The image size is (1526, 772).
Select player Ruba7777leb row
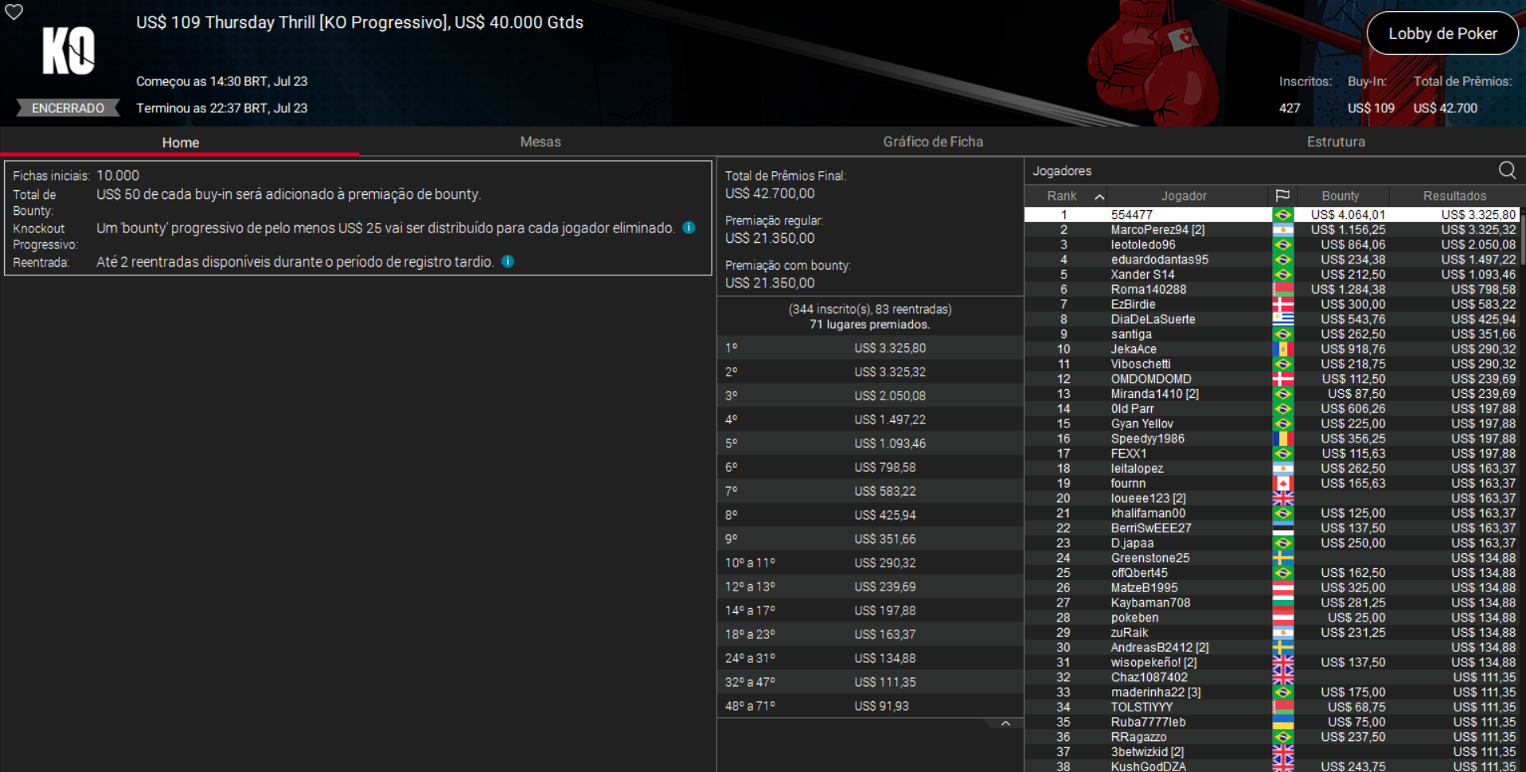(x=1271, y=722)
